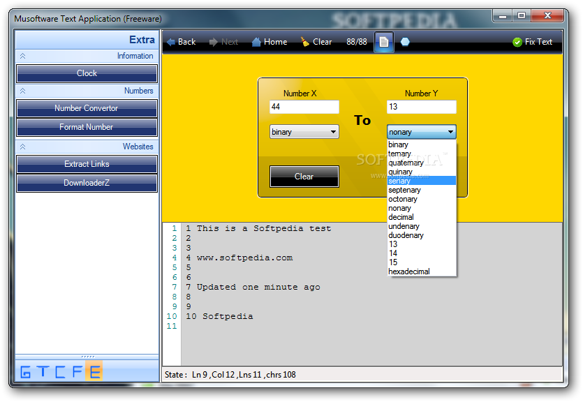Click the blue hexagon toolbar icon
This screenshot has height=402, width=583.
(405, 42)
